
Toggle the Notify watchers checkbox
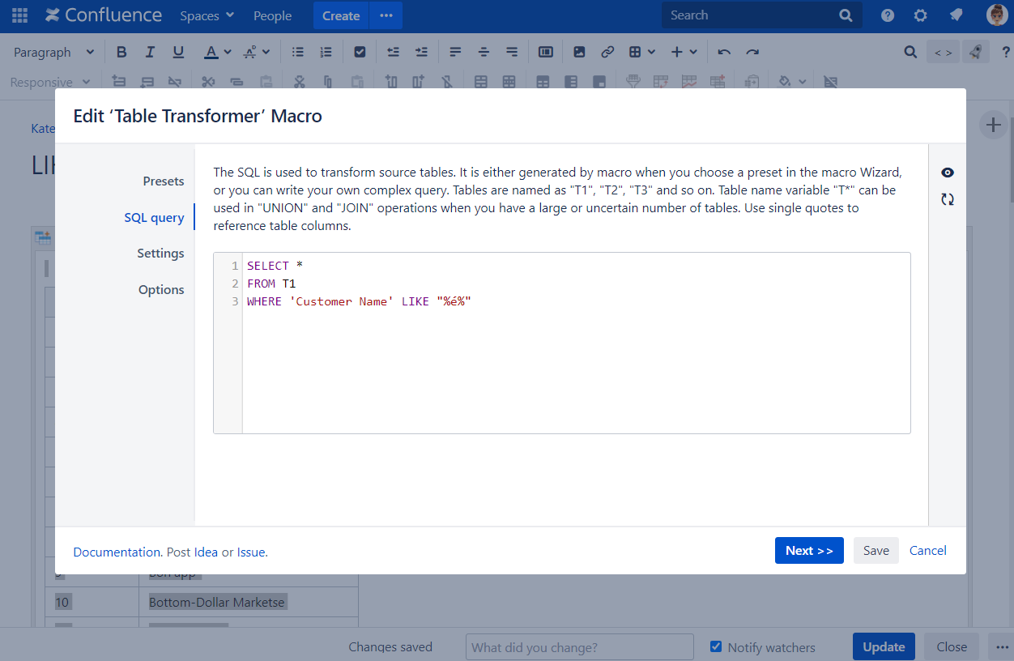[x=716, y=646]
